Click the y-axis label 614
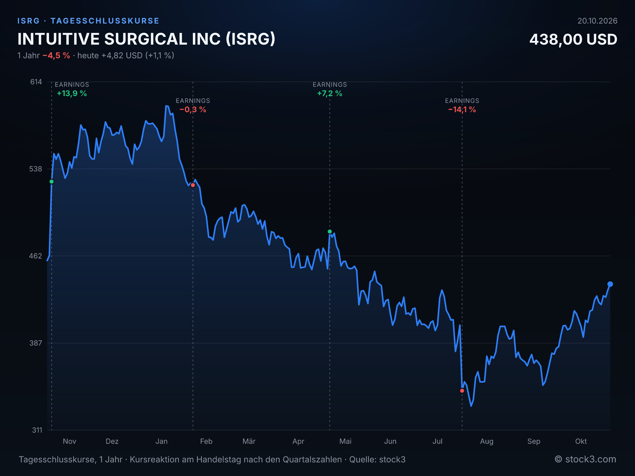 (36, 82)
